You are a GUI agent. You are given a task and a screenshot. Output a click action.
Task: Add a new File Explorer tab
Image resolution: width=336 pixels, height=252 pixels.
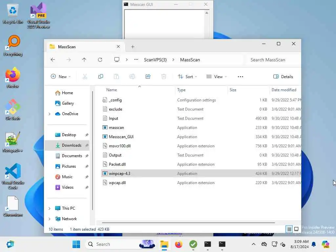coord(133,47)
